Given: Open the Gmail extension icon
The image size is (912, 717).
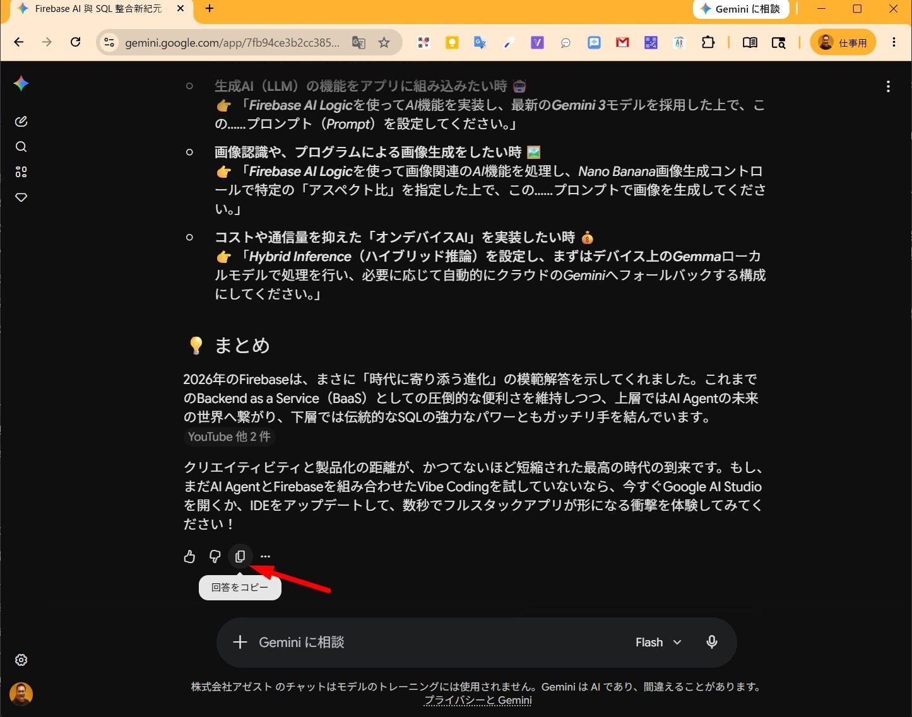Looking at the screenshot, I should 622,42.
